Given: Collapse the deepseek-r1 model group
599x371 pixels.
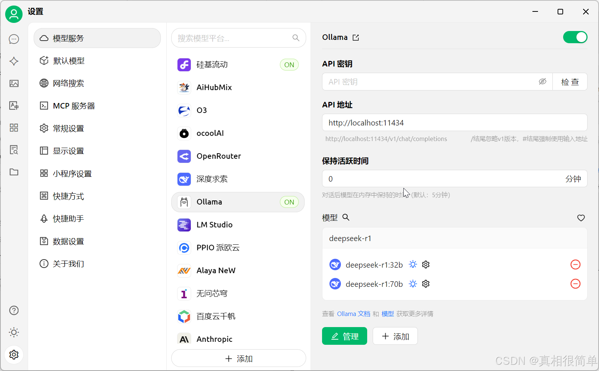Looking at the screenshot, I should (454, 238).
